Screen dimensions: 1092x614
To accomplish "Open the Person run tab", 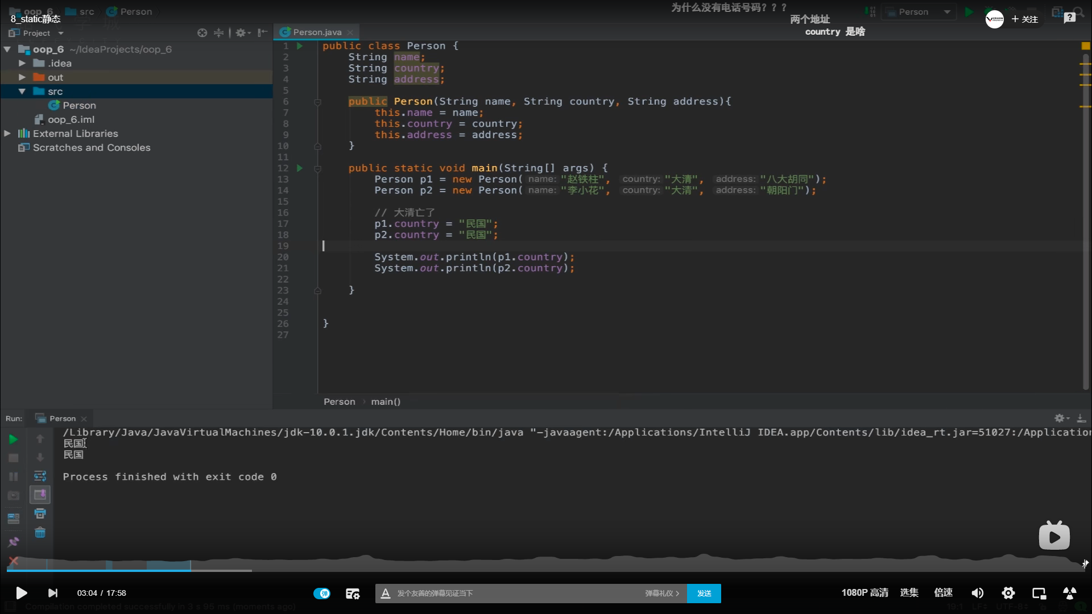I will (x=62, y=418).
